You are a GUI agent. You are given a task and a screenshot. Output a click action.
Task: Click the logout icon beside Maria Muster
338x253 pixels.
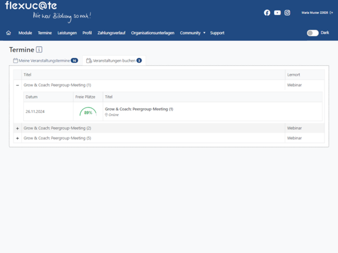coord(331,13)
